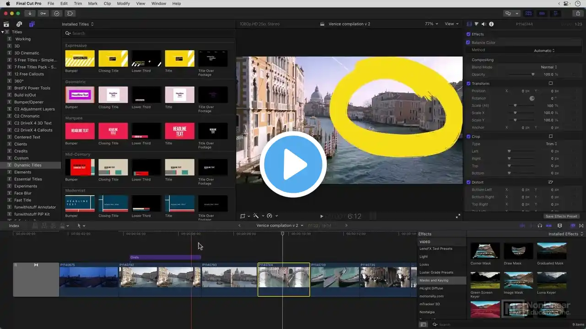Uncheck the Balance Color checkbox
This screenshot has width=586, height=329.
[468, 42]
